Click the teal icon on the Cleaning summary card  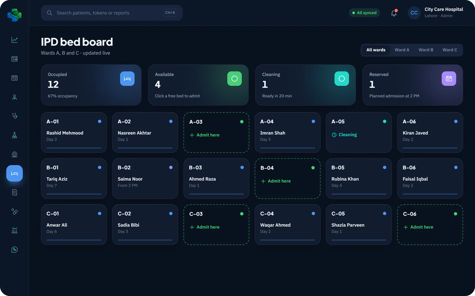[x=342, y=79]
